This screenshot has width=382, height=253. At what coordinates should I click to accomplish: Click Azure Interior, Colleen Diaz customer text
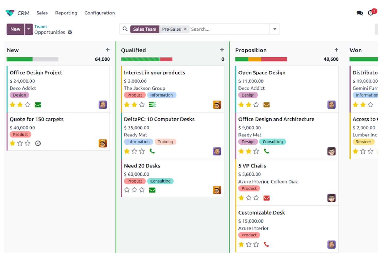(x=268, y=181)
